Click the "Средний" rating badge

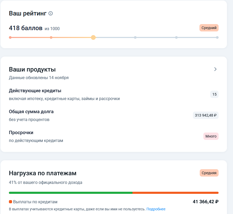[209, 28]
